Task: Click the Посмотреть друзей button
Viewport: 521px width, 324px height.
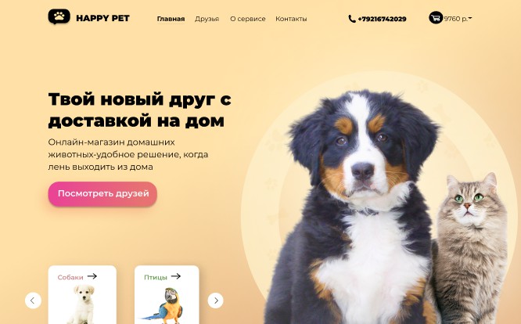Action: pos(102,194)
